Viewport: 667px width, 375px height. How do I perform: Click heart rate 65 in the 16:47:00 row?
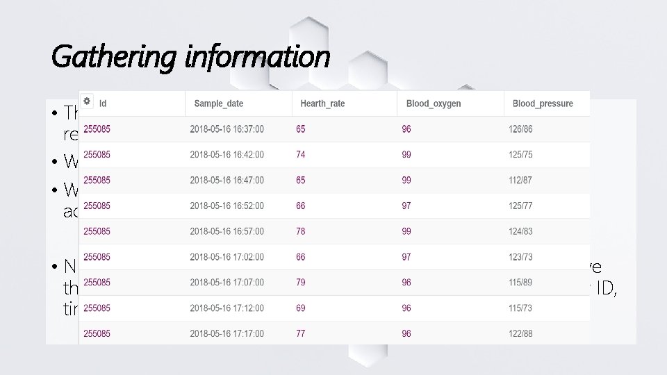(301, 181)
